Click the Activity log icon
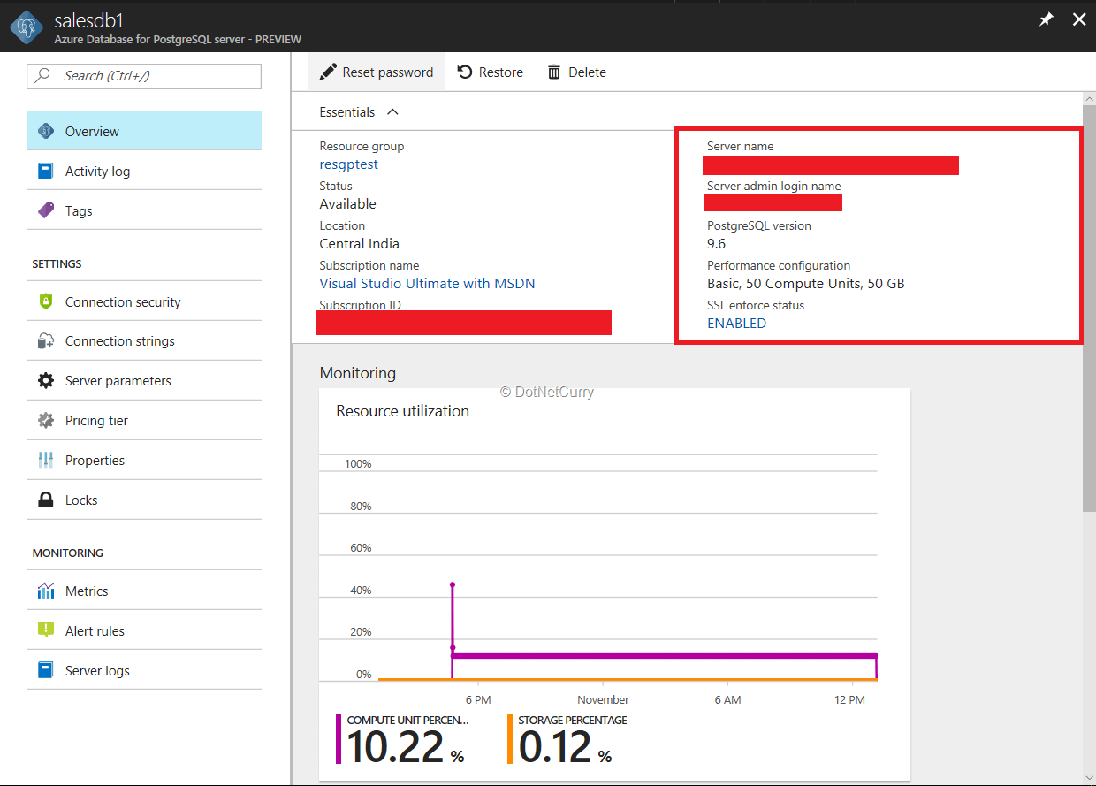 tap(46, 171)
